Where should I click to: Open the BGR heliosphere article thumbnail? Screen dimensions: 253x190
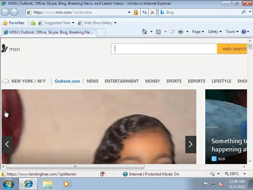pos(226,126)
